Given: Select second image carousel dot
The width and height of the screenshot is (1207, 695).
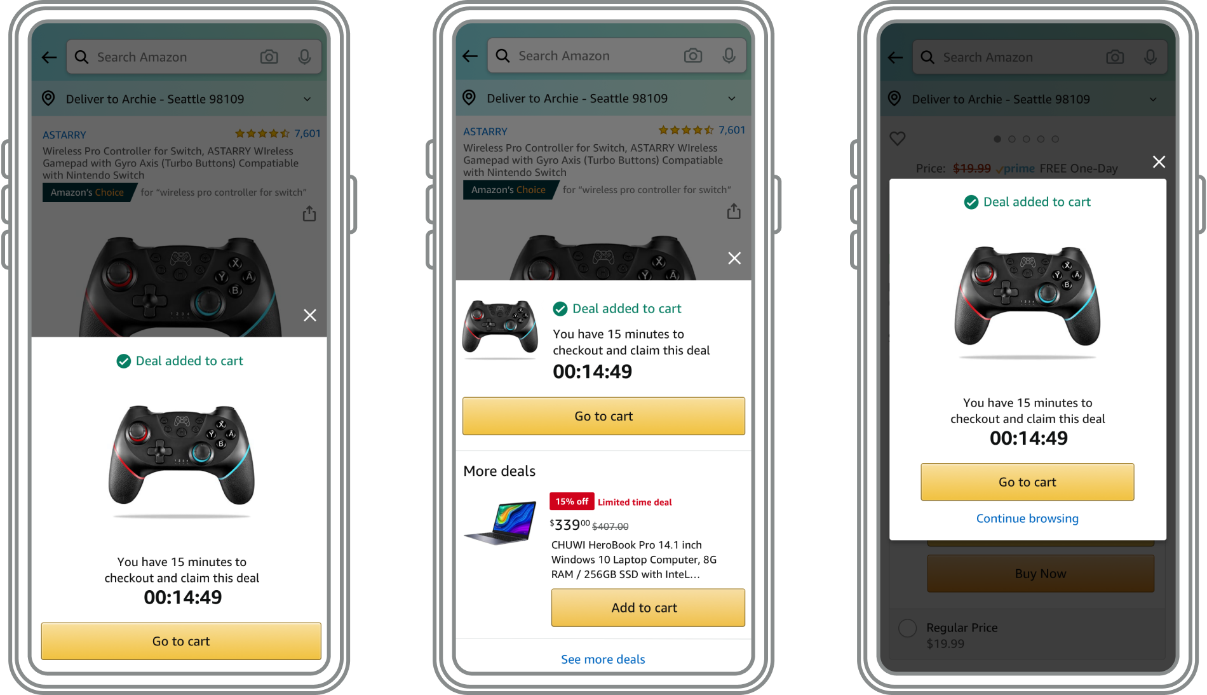Looking at the screenshot, I should pyautogui.click(x=1012, y=139).
